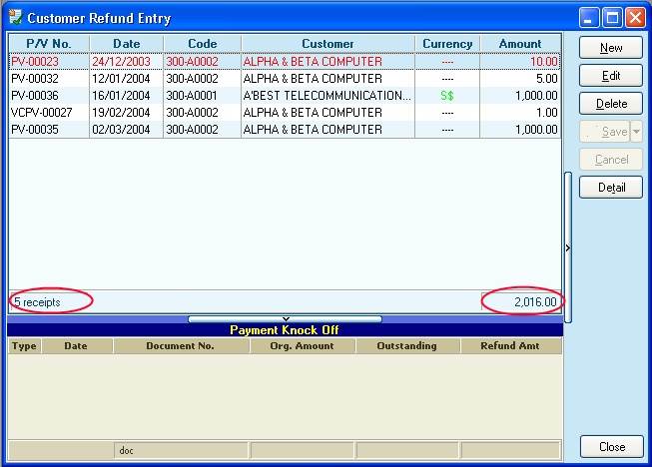Maximize the Customer Refund Entry window

tap(612, 18)
